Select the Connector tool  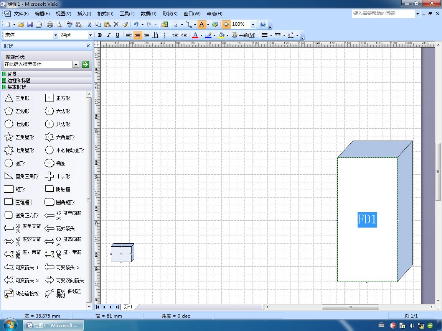(x=188, y=25)
